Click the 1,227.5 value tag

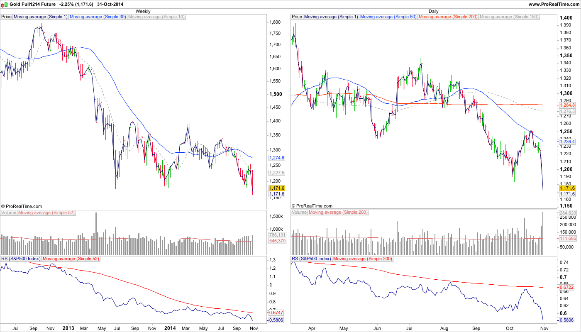[277, 173]
